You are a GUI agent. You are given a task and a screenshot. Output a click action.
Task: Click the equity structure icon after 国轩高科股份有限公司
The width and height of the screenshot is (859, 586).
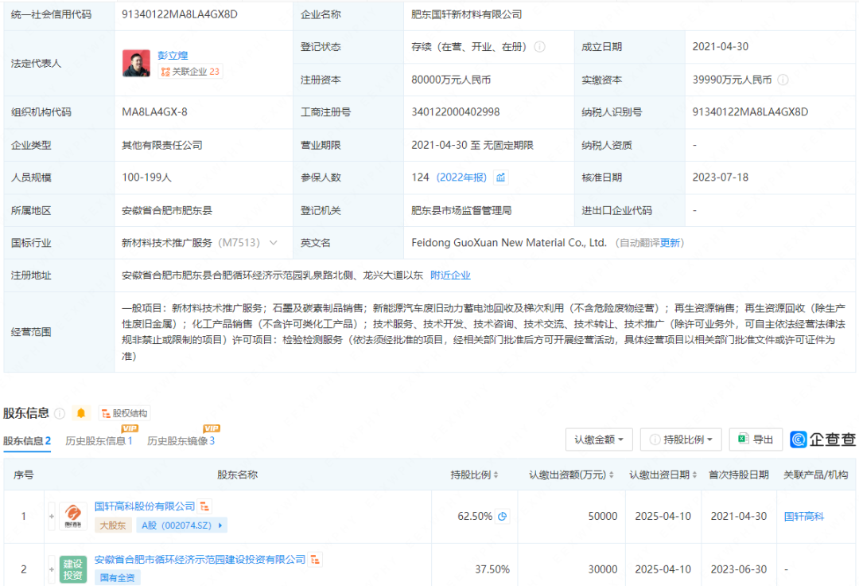coord(205,506)
